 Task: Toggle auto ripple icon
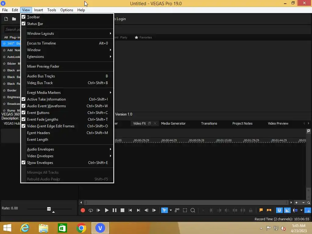coord(295,210)
